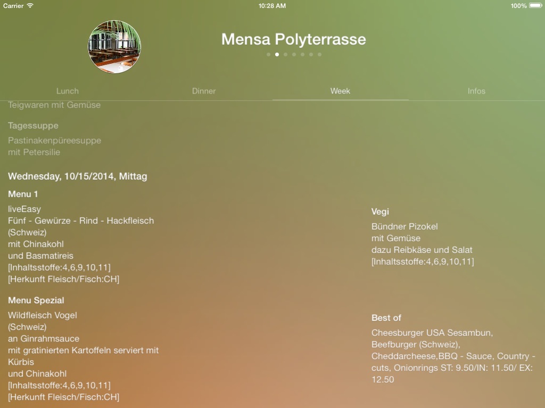Tap the Vegi heading
This screenshot has width=545, height=408.
click(x=380, y=211)
